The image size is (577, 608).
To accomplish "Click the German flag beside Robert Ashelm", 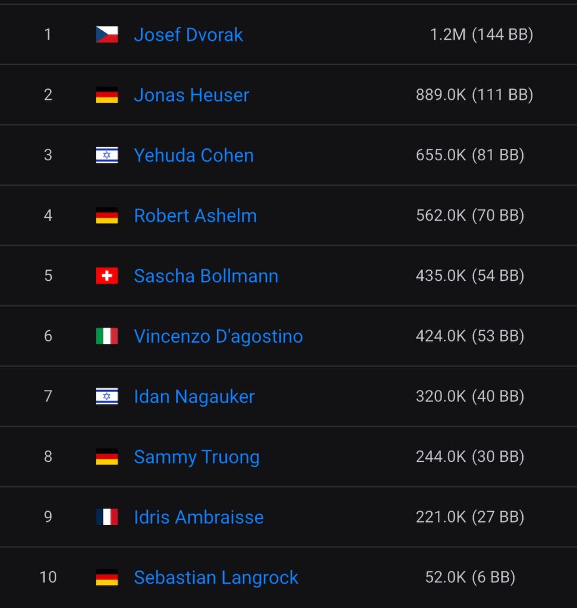I will click(107, 216).
